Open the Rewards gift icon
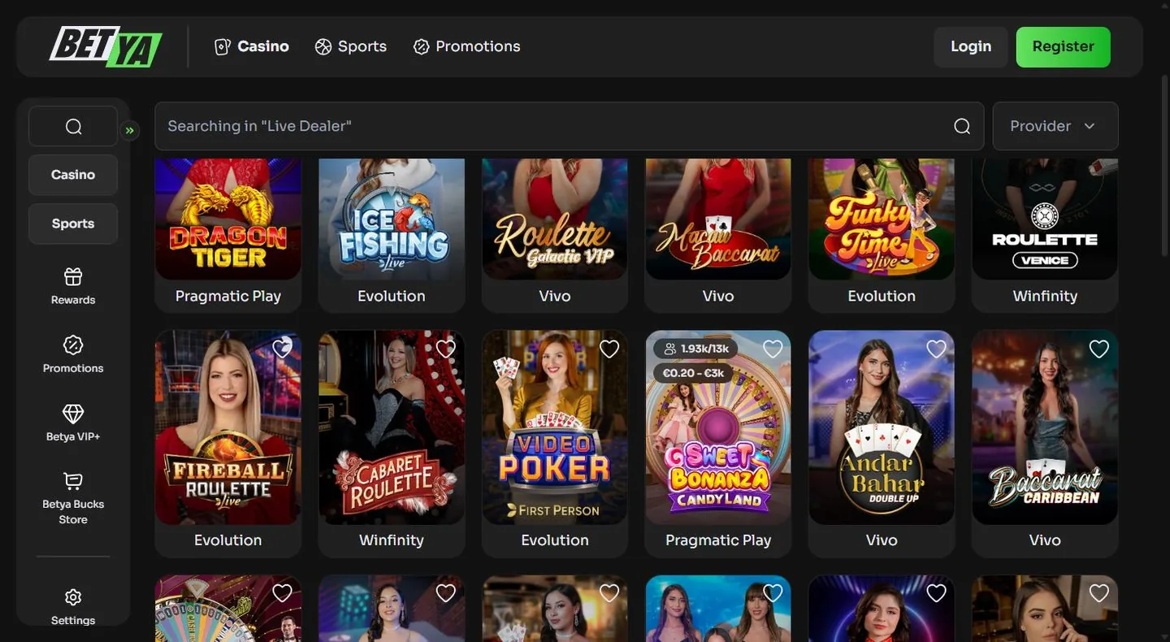Screen dimensions: 1170x642 tap(73, 276)
